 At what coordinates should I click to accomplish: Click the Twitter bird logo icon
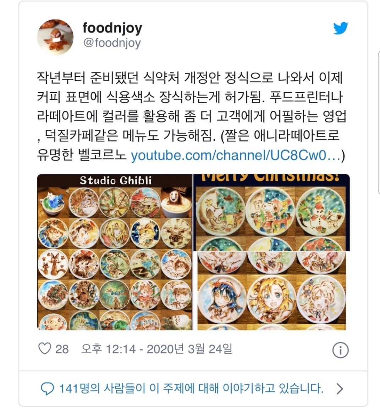(341, 28)
